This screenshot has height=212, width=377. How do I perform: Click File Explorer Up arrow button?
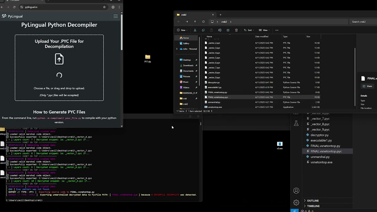click(x=195, y=21)
